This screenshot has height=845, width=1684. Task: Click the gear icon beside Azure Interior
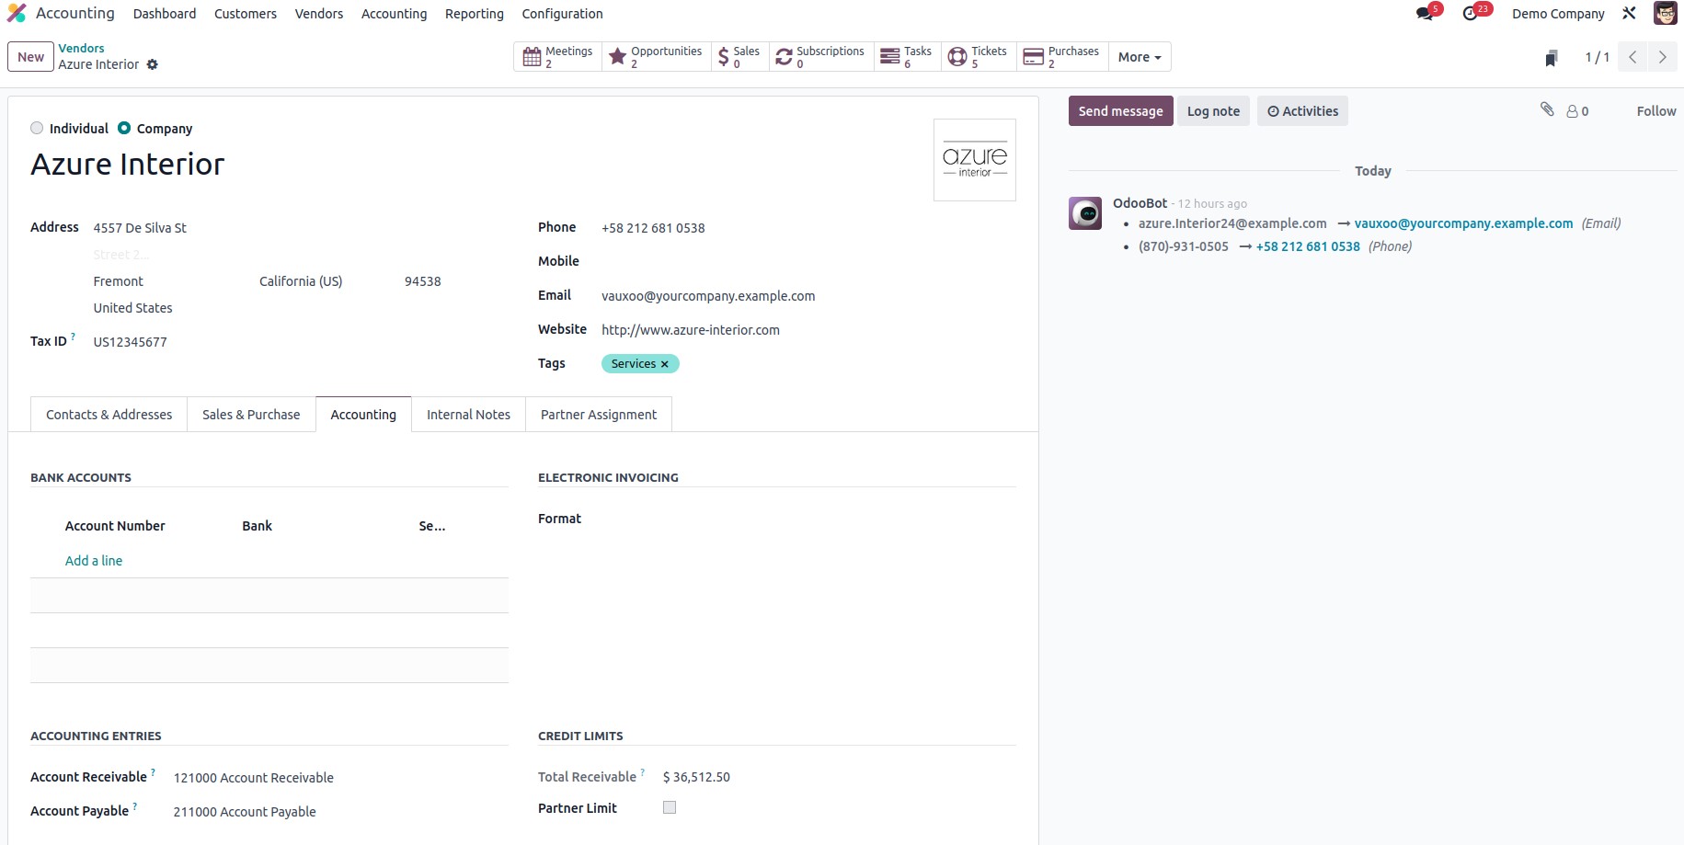(x=153, y=64)
